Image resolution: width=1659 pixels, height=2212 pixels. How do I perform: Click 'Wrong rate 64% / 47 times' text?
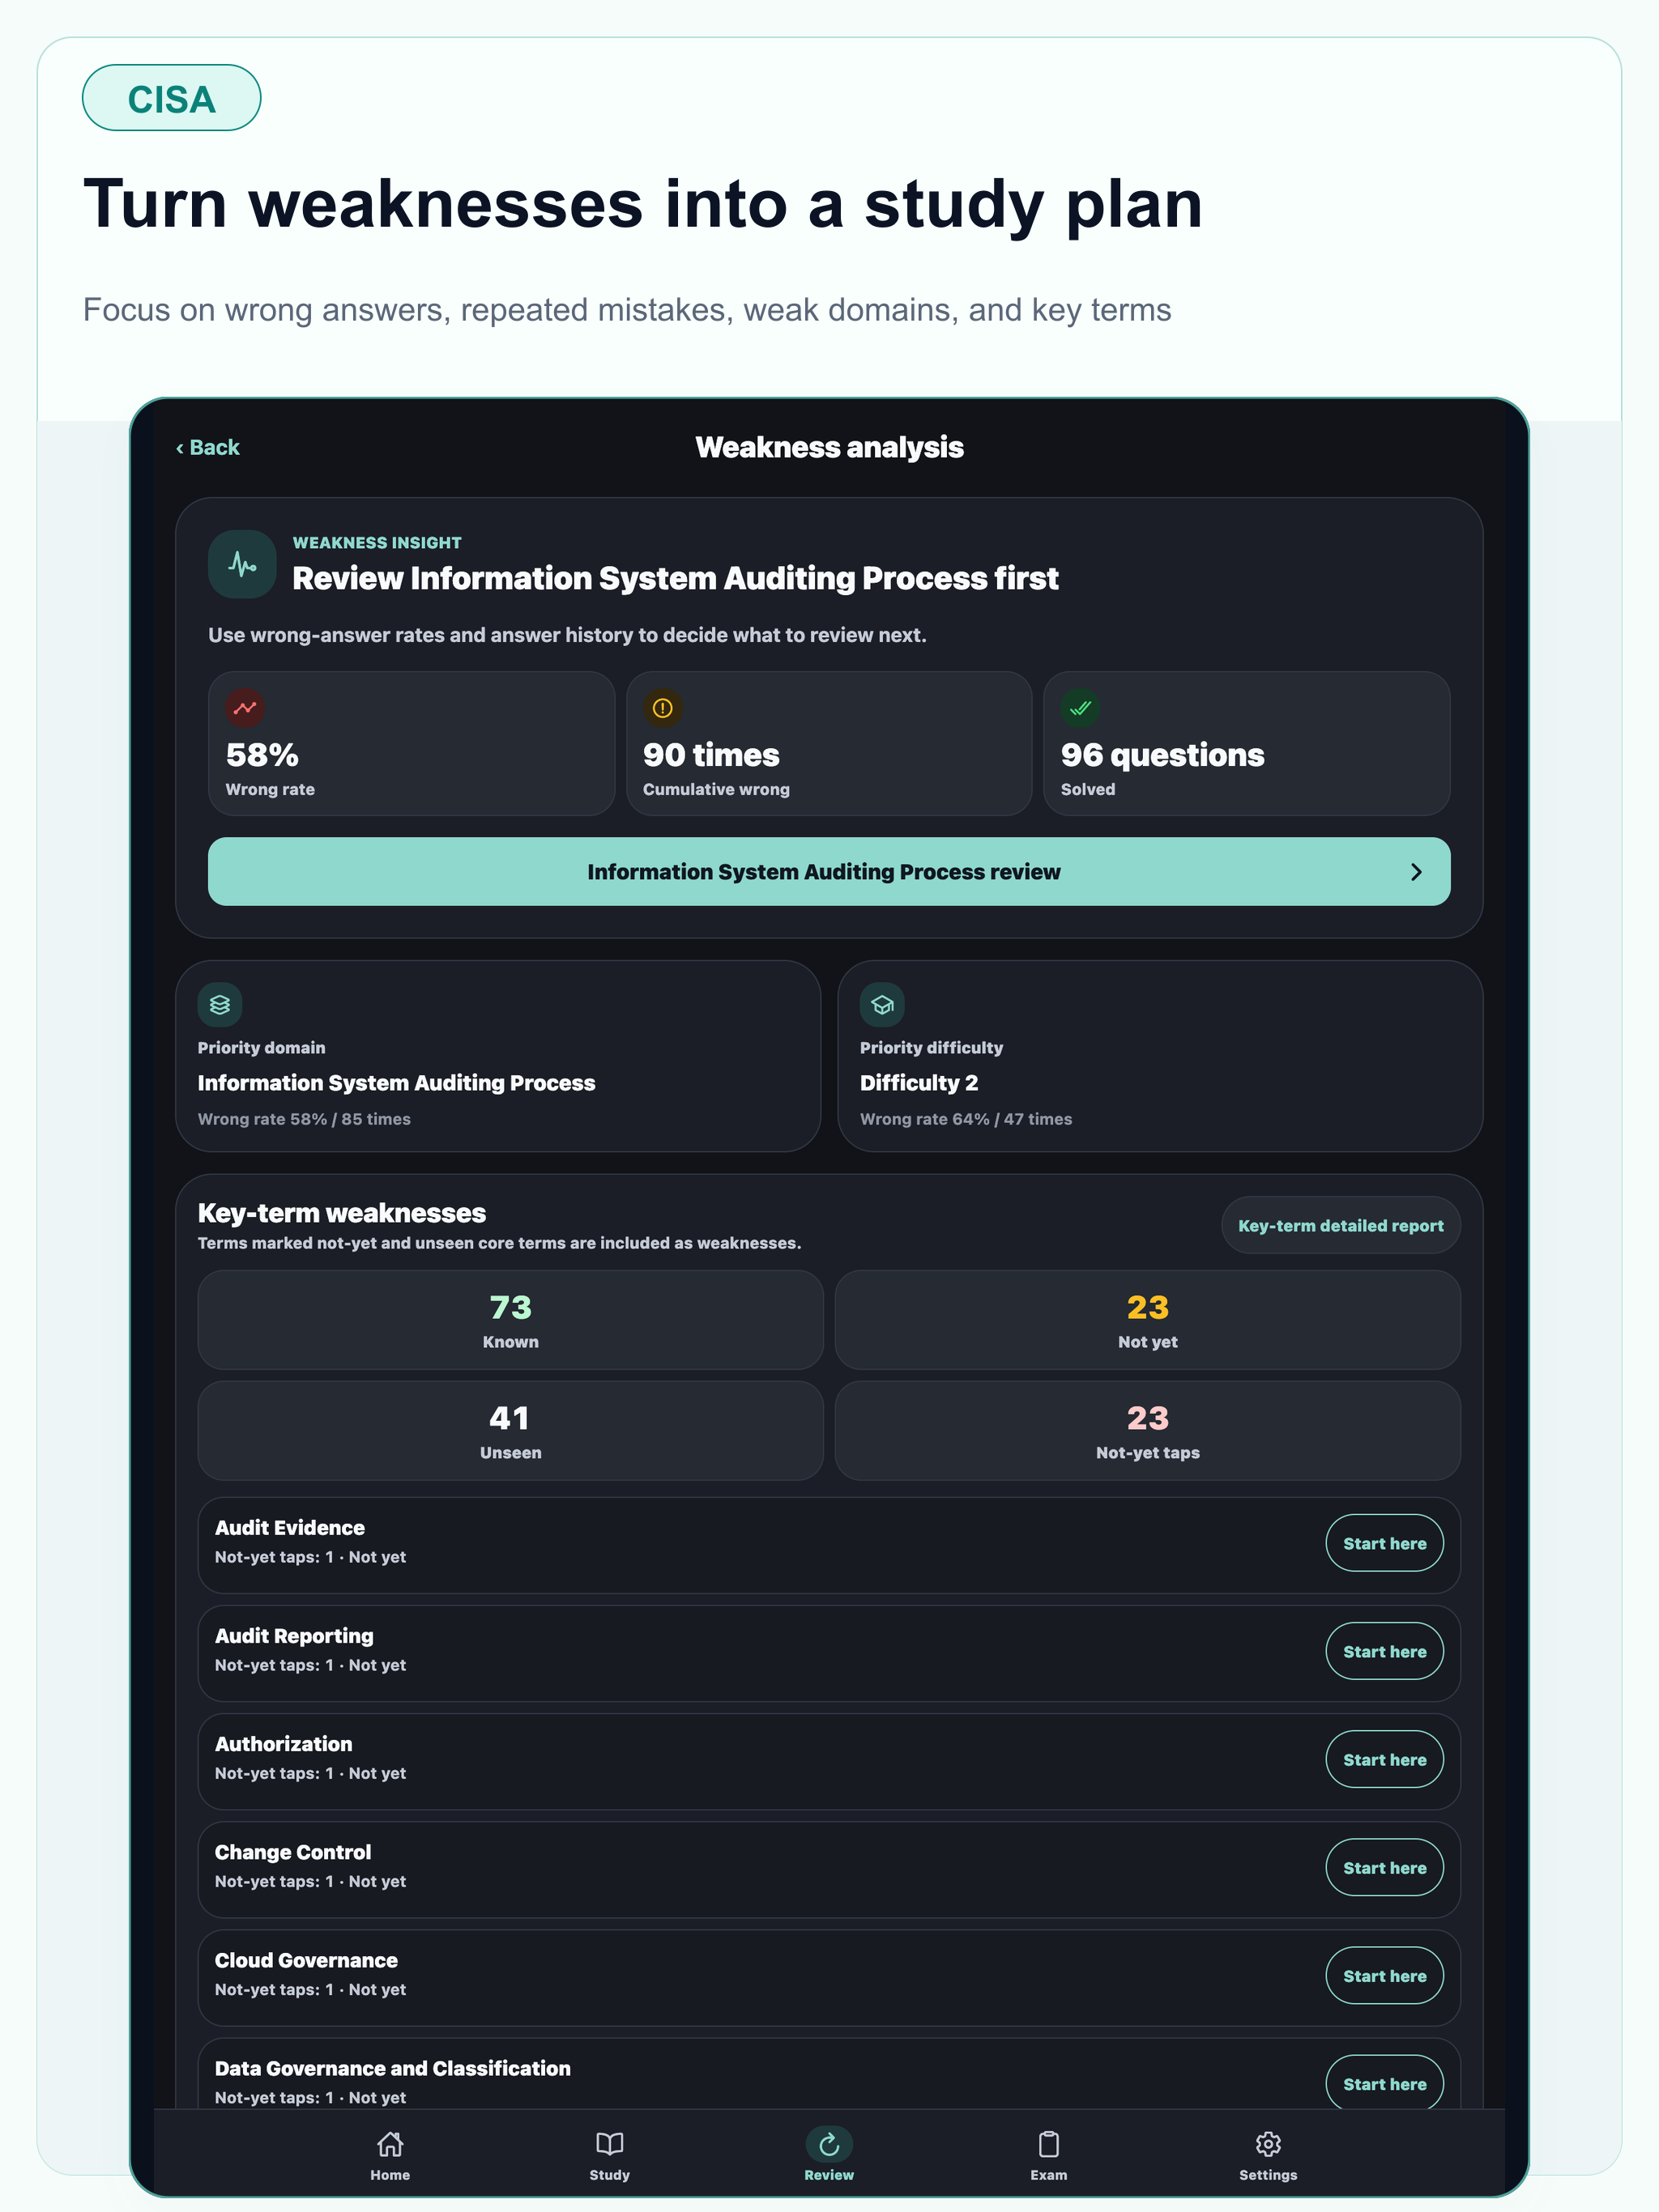pyautogui.click(x=966, y=1119)
